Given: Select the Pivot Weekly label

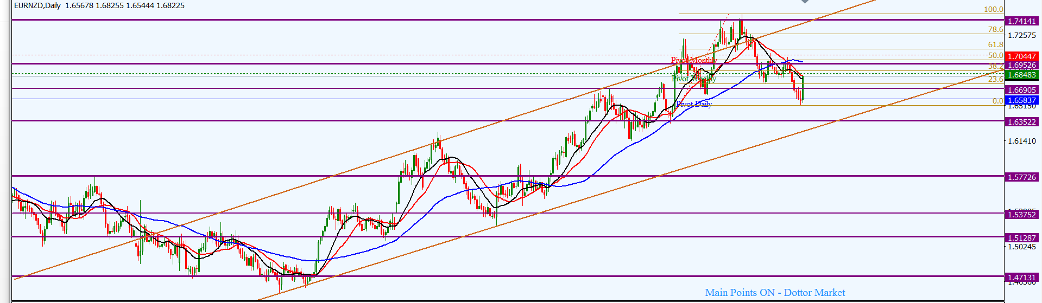Looking at the screenshot, I should click(x=693, y=79).
